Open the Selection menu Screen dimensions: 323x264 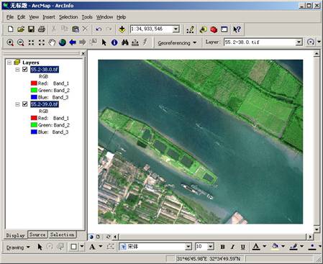pos(68,17)
